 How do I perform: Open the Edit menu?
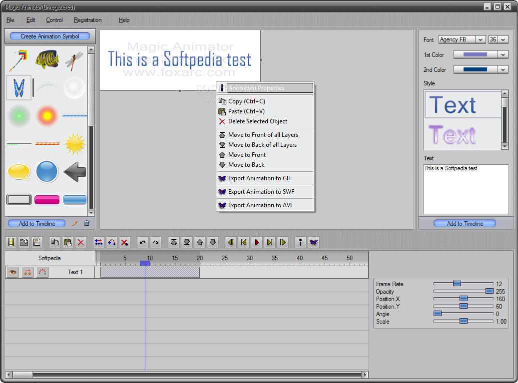(31, 20)
